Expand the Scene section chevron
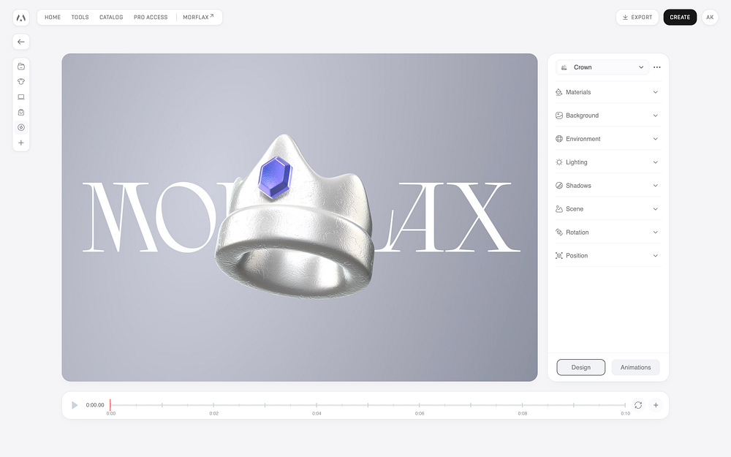This screenshot has width=731, height=457. (656, 209)
